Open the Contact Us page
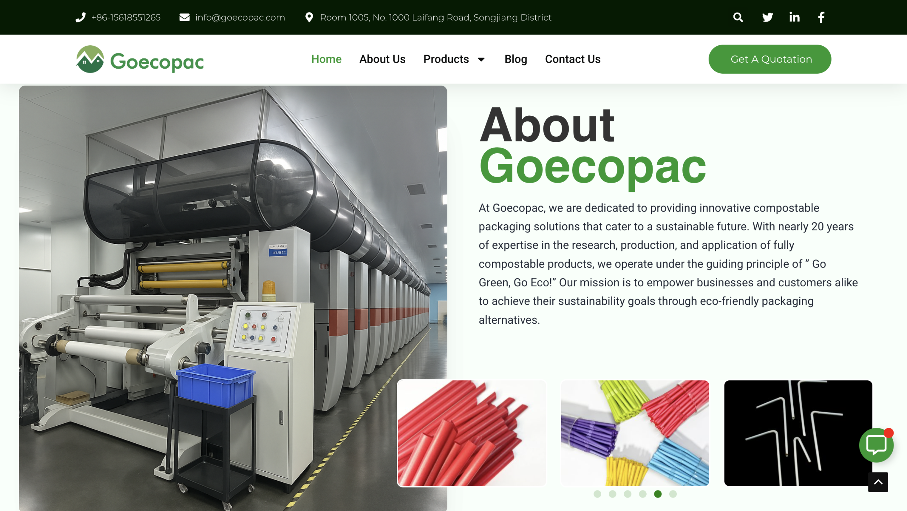The height and width of the screenshot is (511, 907). pyautogui.click(x=573, y=59)
